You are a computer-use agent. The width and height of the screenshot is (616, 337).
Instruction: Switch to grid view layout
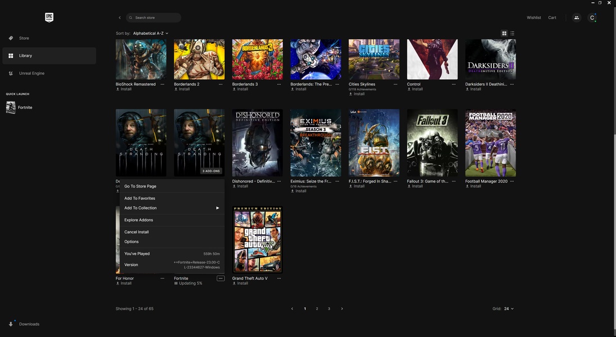click(x=504, y=33)
